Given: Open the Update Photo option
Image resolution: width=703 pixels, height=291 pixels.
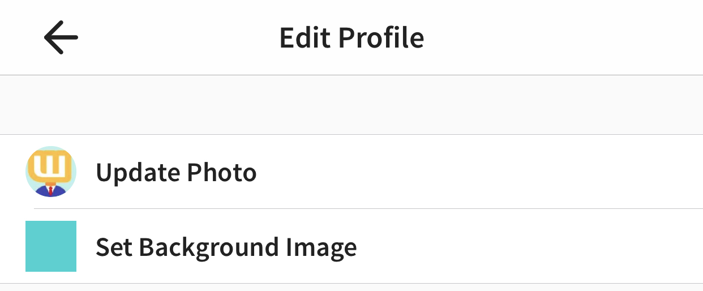Looking at the screenshot, I should pyautogui.click(x=351, y=172).
